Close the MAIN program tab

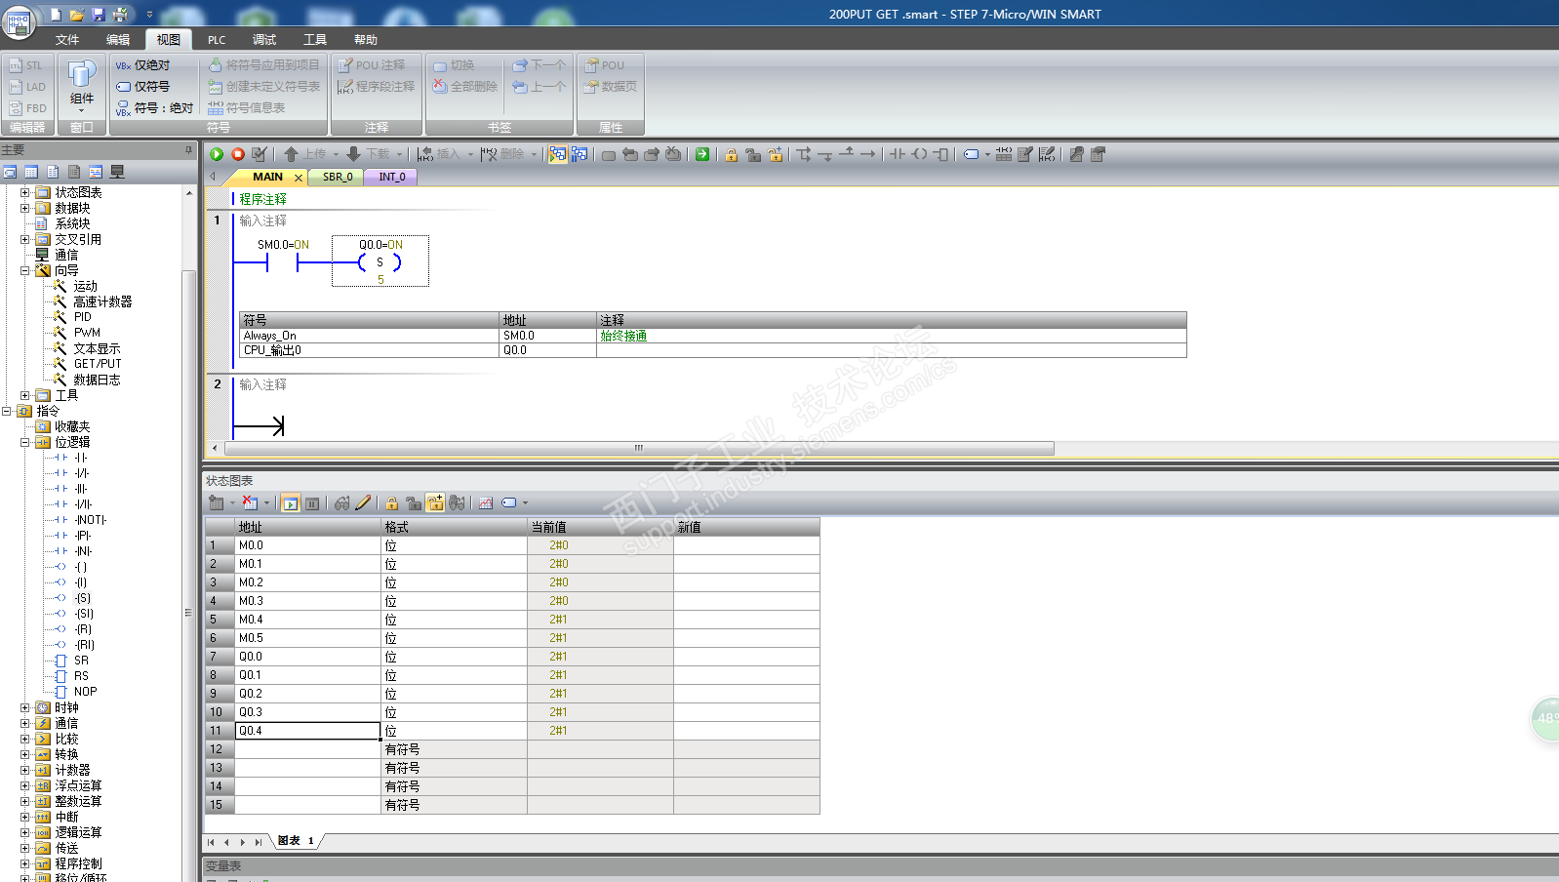299,178
